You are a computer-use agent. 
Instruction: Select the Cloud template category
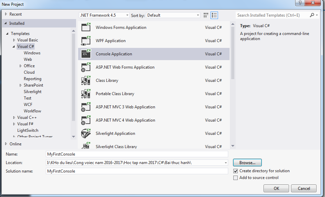29,72
